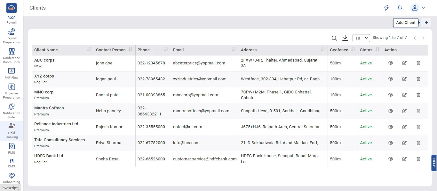Open notifications bell icon in header
Screen dimensions: 437x191
pyautogui.click(x=400, y=8)
